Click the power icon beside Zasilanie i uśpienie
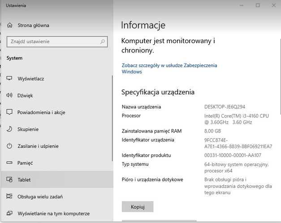This screenshot has width=281, height=223. (9, 146)
